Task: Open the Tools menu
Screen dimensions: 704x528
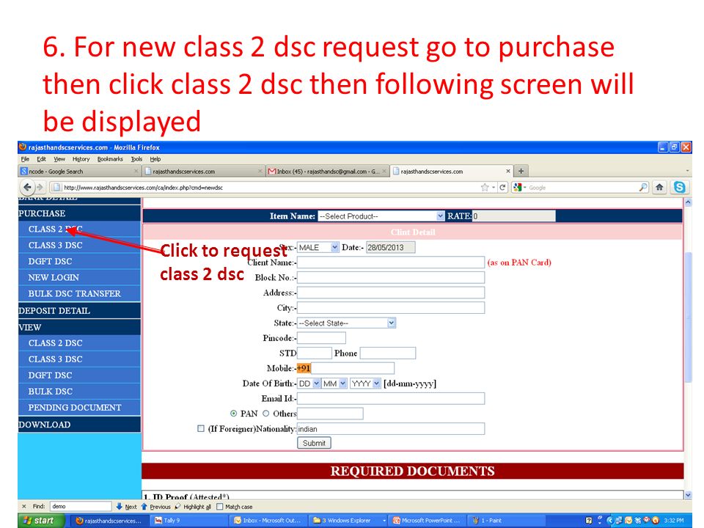Action: (136, 159)
